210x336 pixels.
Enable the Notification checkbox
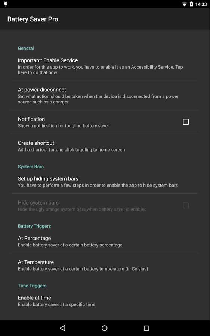pyautogui.click(x=186, y=122)
